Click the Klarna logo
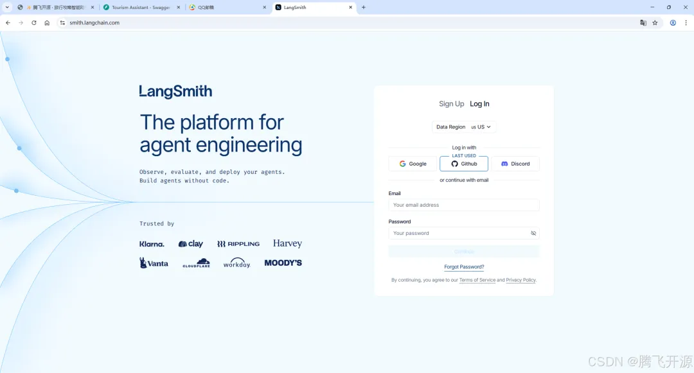This screenshot has height=373, width=694. 152,244
